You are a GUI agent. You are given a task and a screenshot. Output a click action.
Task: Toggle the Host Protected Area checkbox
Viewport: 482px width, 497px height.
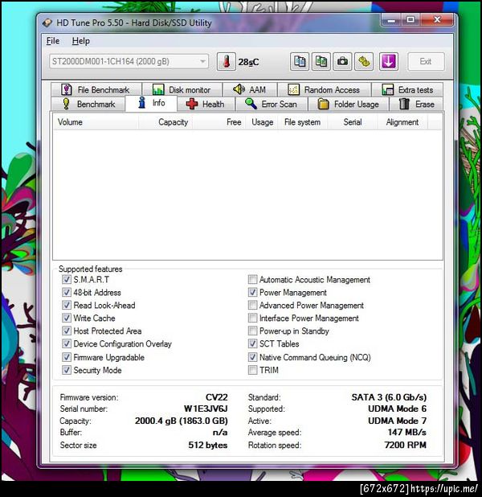coord(67,331)
